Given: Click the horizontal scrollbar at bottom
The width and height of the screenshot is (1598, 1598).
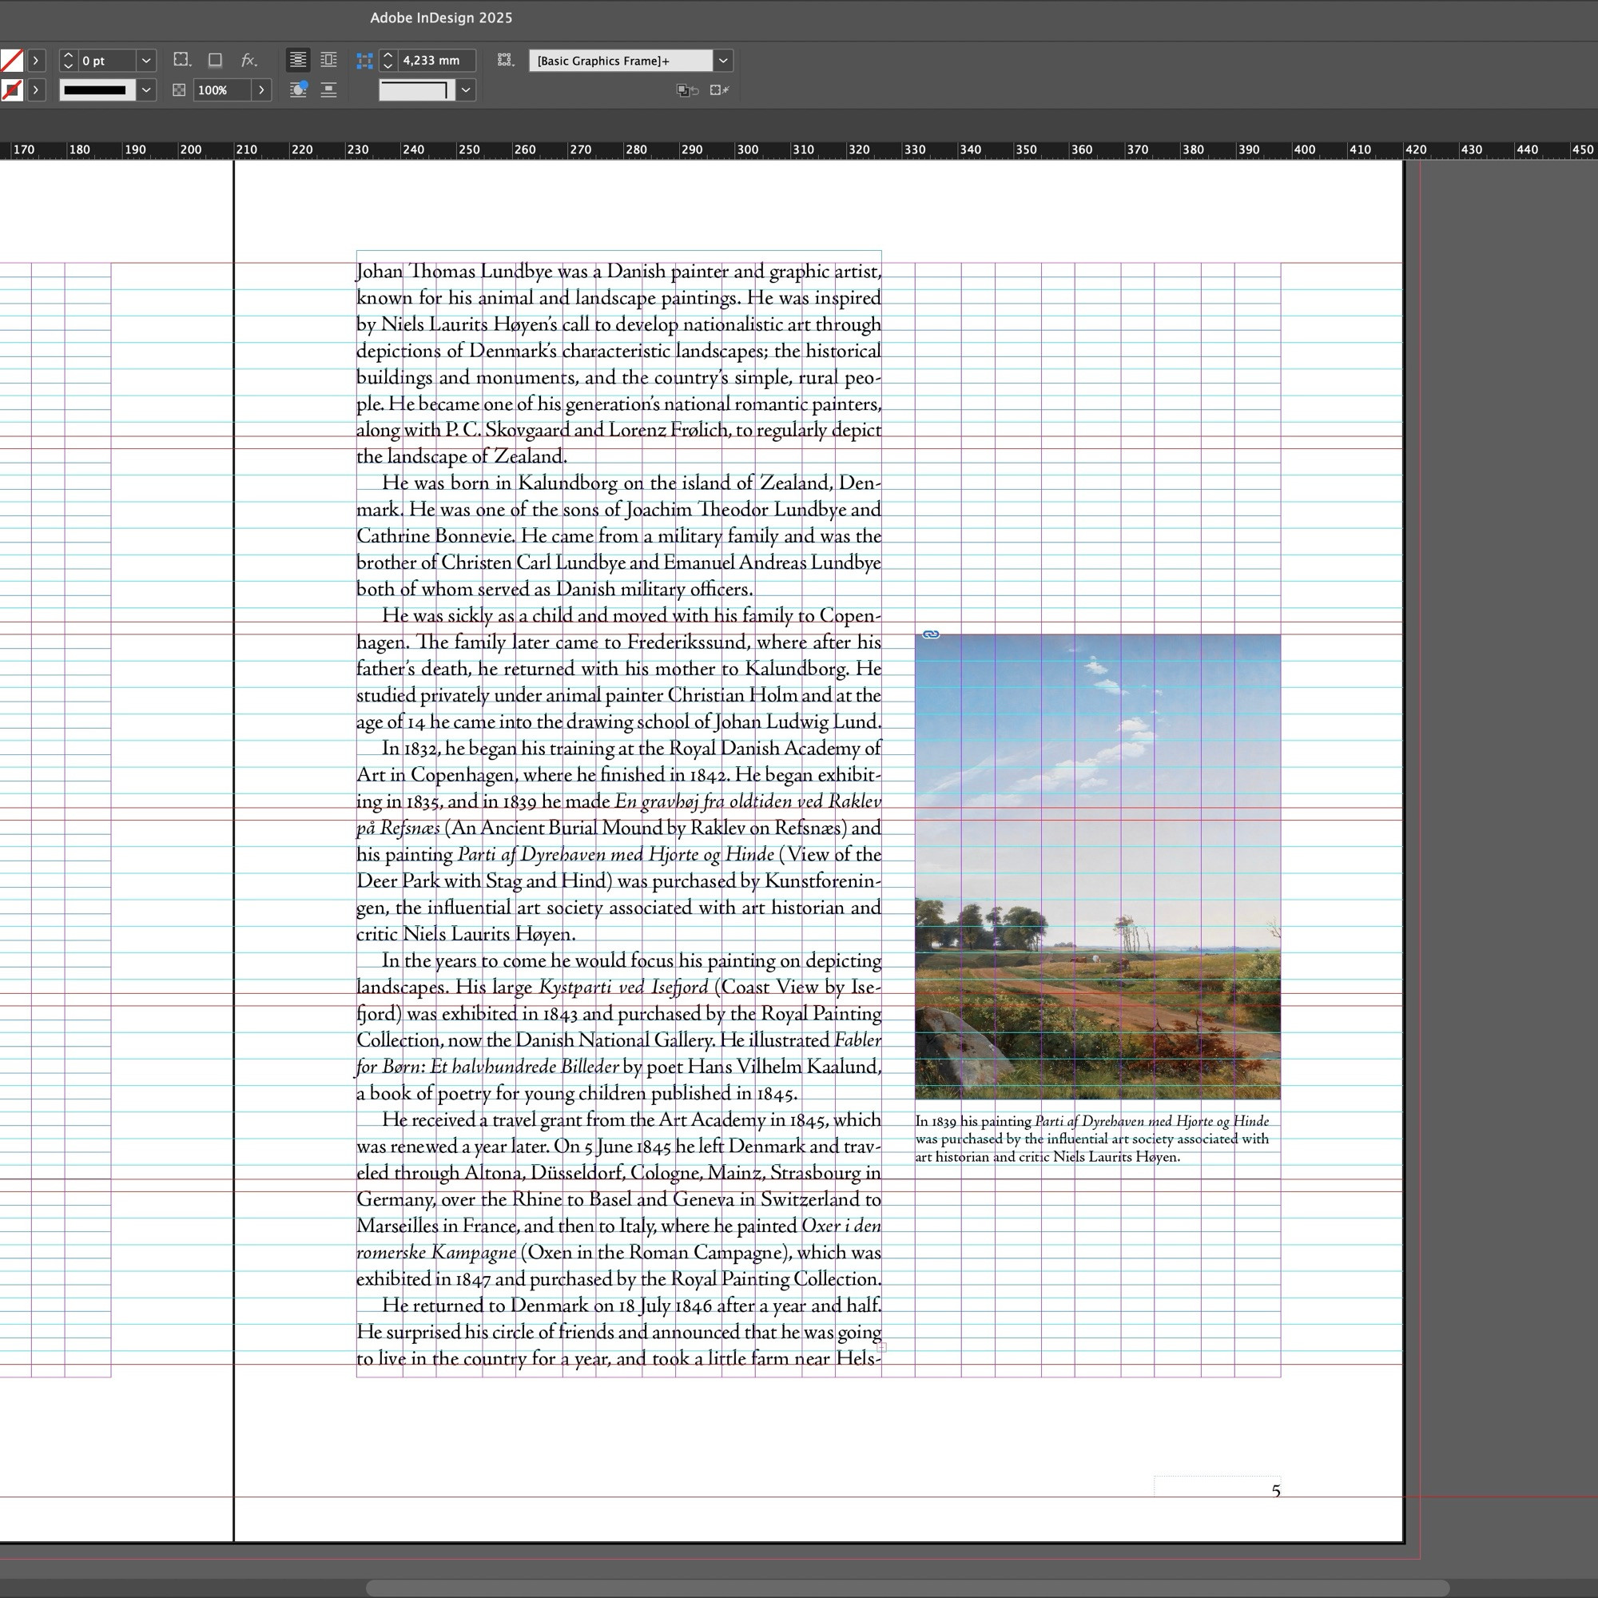Looking at the screenshot, I should click(x=908, y=1588).
